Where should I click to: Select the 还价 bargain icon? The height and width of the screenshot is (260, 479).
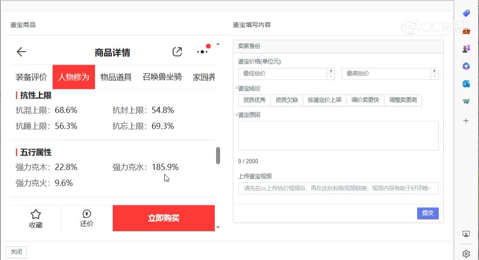(86, 215)
